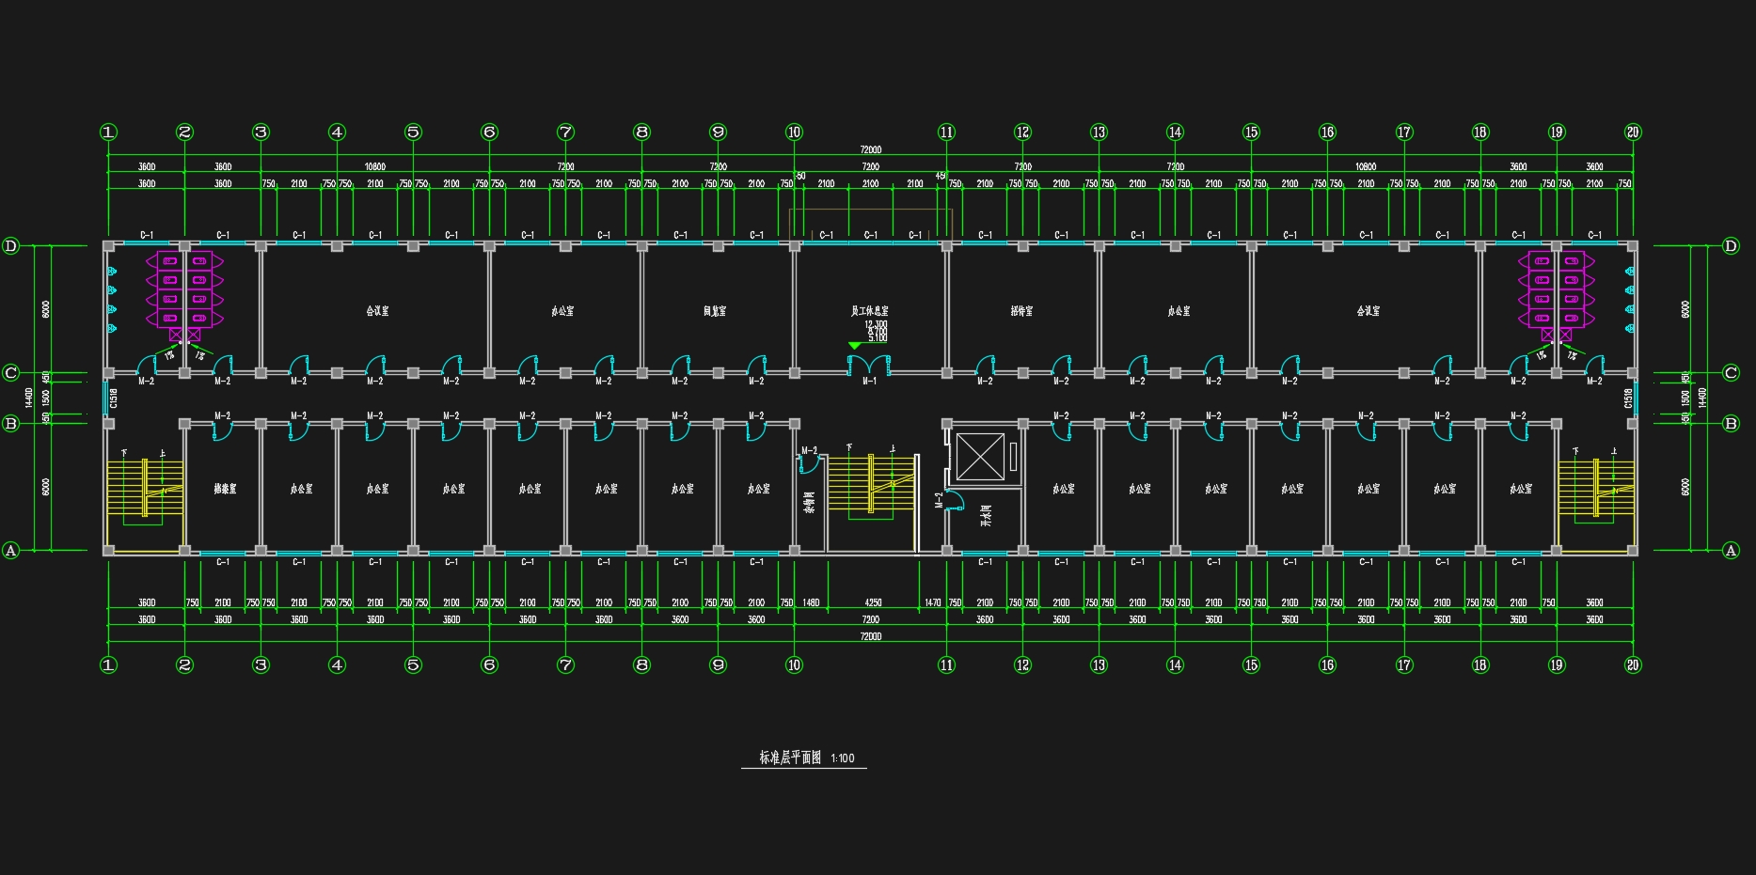Select the elevator shaft X symbol

pos(980,457)
